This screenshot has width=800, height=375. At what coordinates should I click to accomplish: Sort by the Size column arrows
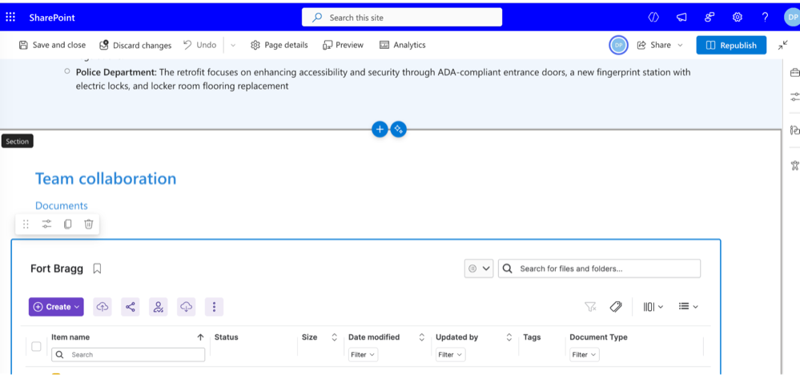(335, 337)
